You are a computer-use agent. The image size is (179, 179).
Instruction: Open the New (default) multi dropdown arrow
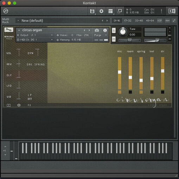pos(18,21)
